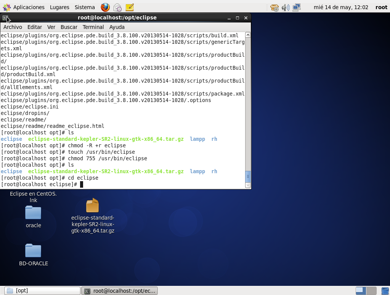Click 'eclipse/dropins/' output line

(25, 113)
